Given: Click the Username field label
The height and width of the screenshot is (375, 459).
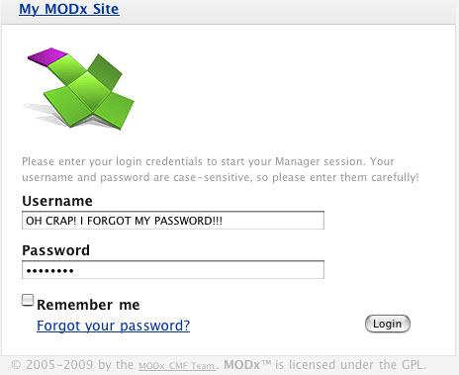Looking at the screenshot, I should tap(57, 201).
